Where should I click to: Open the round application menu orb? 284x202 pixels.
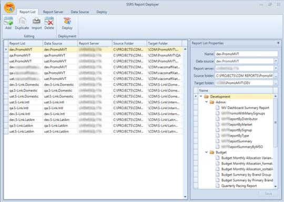pyautogui.click(x=9, y=7)
